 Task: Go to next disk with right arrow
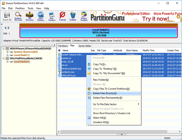pyautogui.click(x=9, y=28)
